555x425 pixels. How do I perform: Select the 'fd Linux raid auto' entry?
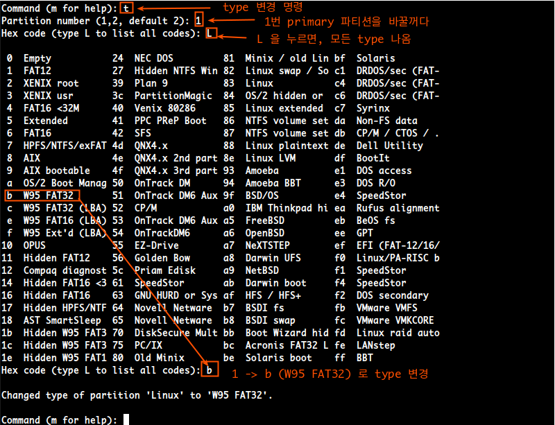click(387, 333)
